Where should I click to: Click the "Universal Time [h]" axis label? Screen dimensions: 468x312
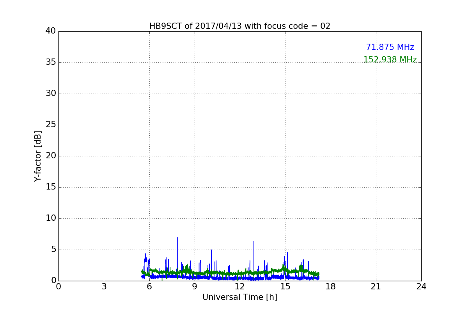coord(239,297)
